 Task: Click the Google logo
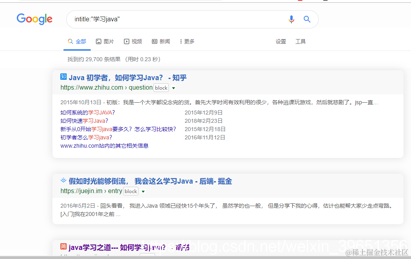pos(34,19)
